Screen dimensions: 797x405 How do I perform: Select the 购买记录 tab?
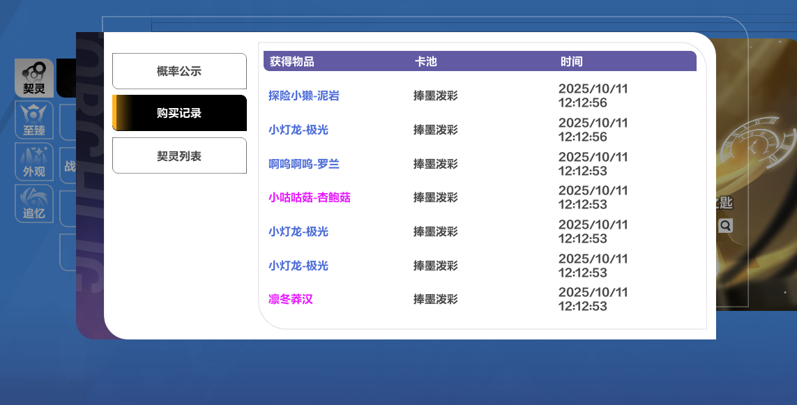tap(179, 113)
